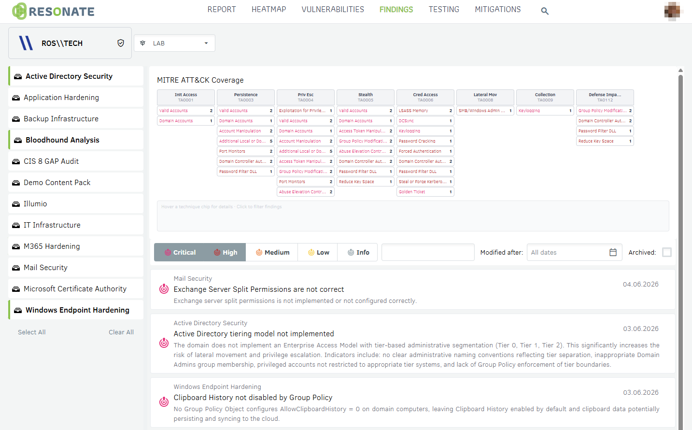Click the Resonate logo
The width and height of the screenshot is (692, 430).
click(53, 11)
